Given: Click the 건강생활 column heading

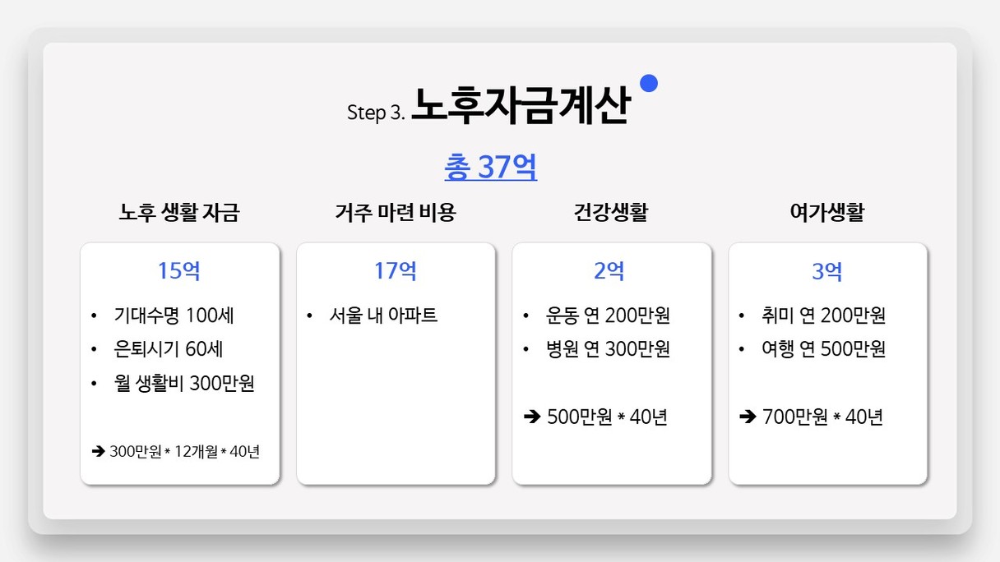Looking at the screenshot, I should 611,213.
